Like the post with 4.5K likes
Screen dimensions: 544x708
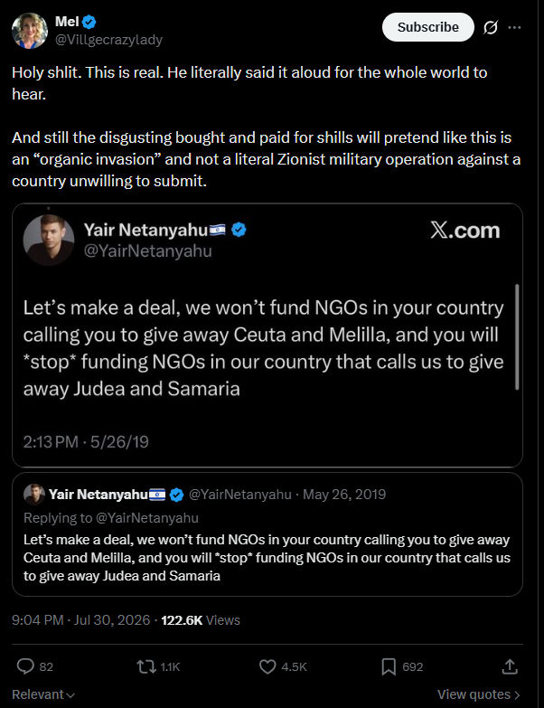coord(267,666)
